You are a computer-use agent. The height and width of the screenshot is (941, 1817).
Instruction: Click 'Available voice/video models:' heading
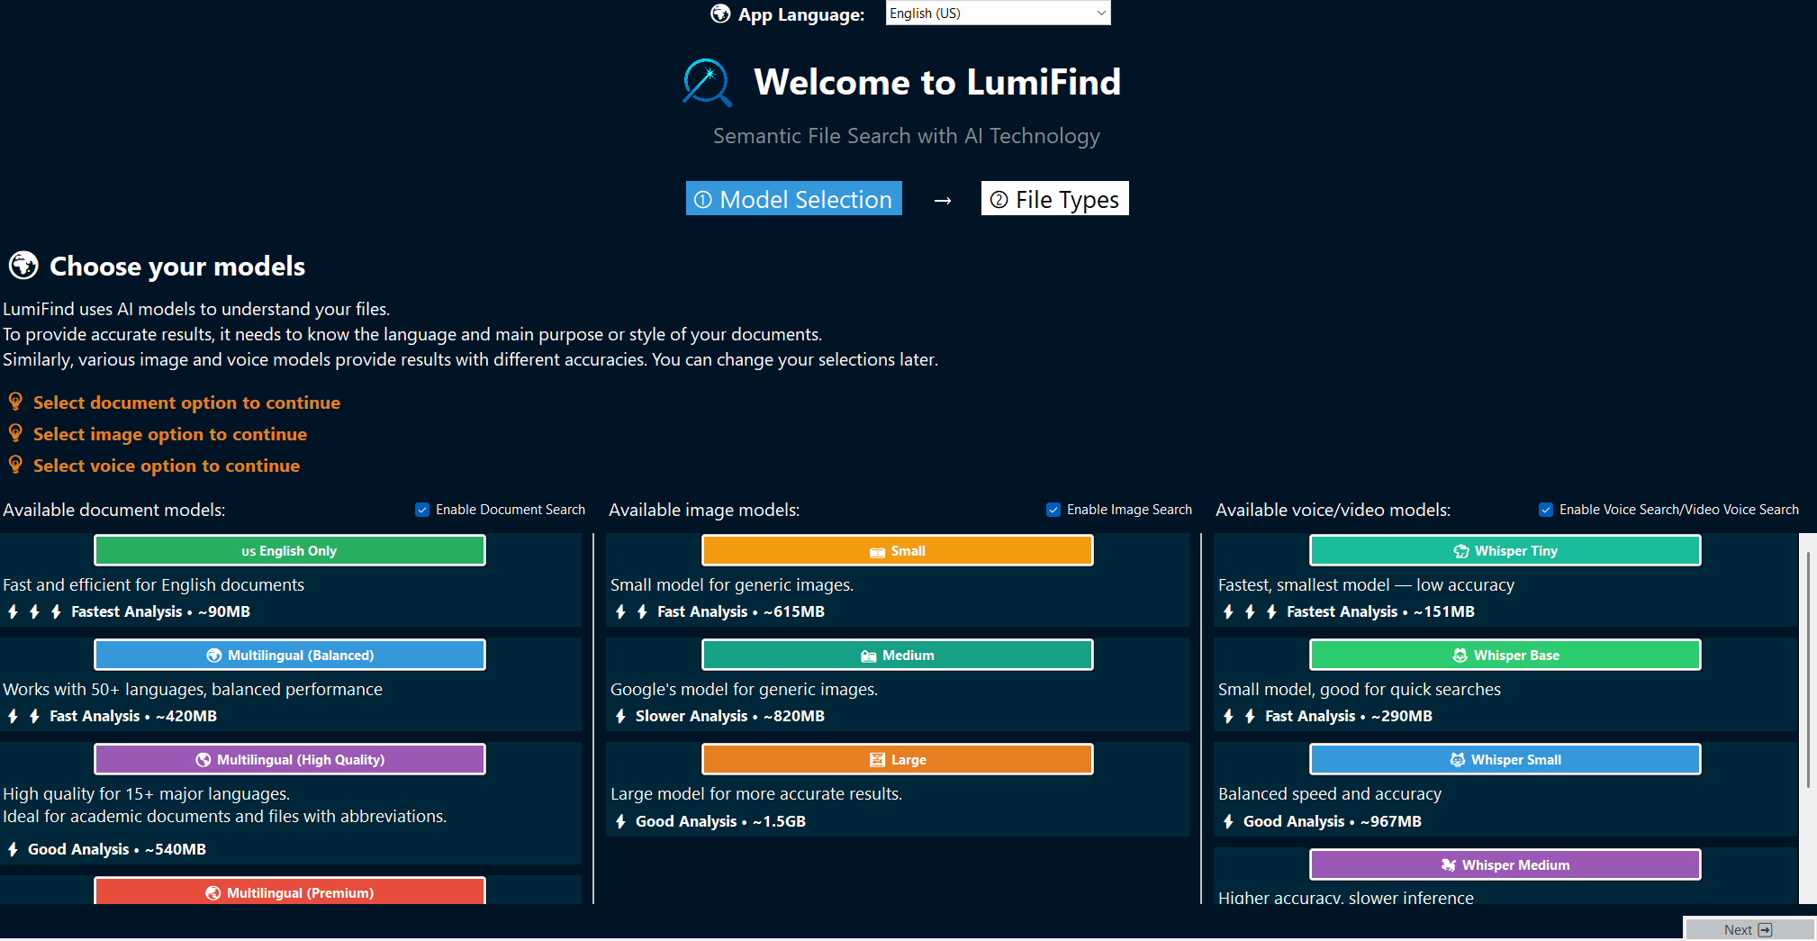[1333, 510]
